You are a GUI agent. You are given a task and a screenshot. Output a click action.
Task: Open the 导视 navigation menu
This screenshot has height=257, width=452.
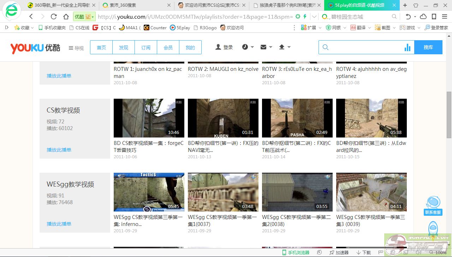(x=76, y=48)
